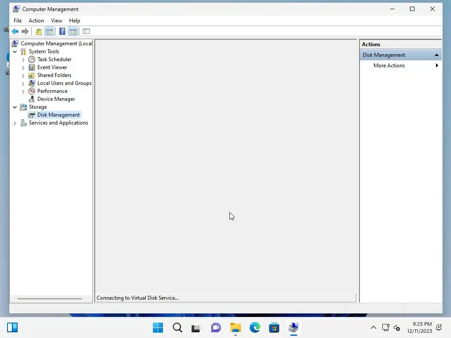Click the Services and Applications icon
The width and height of the screenshot is (451, 338).
(23, 123)
